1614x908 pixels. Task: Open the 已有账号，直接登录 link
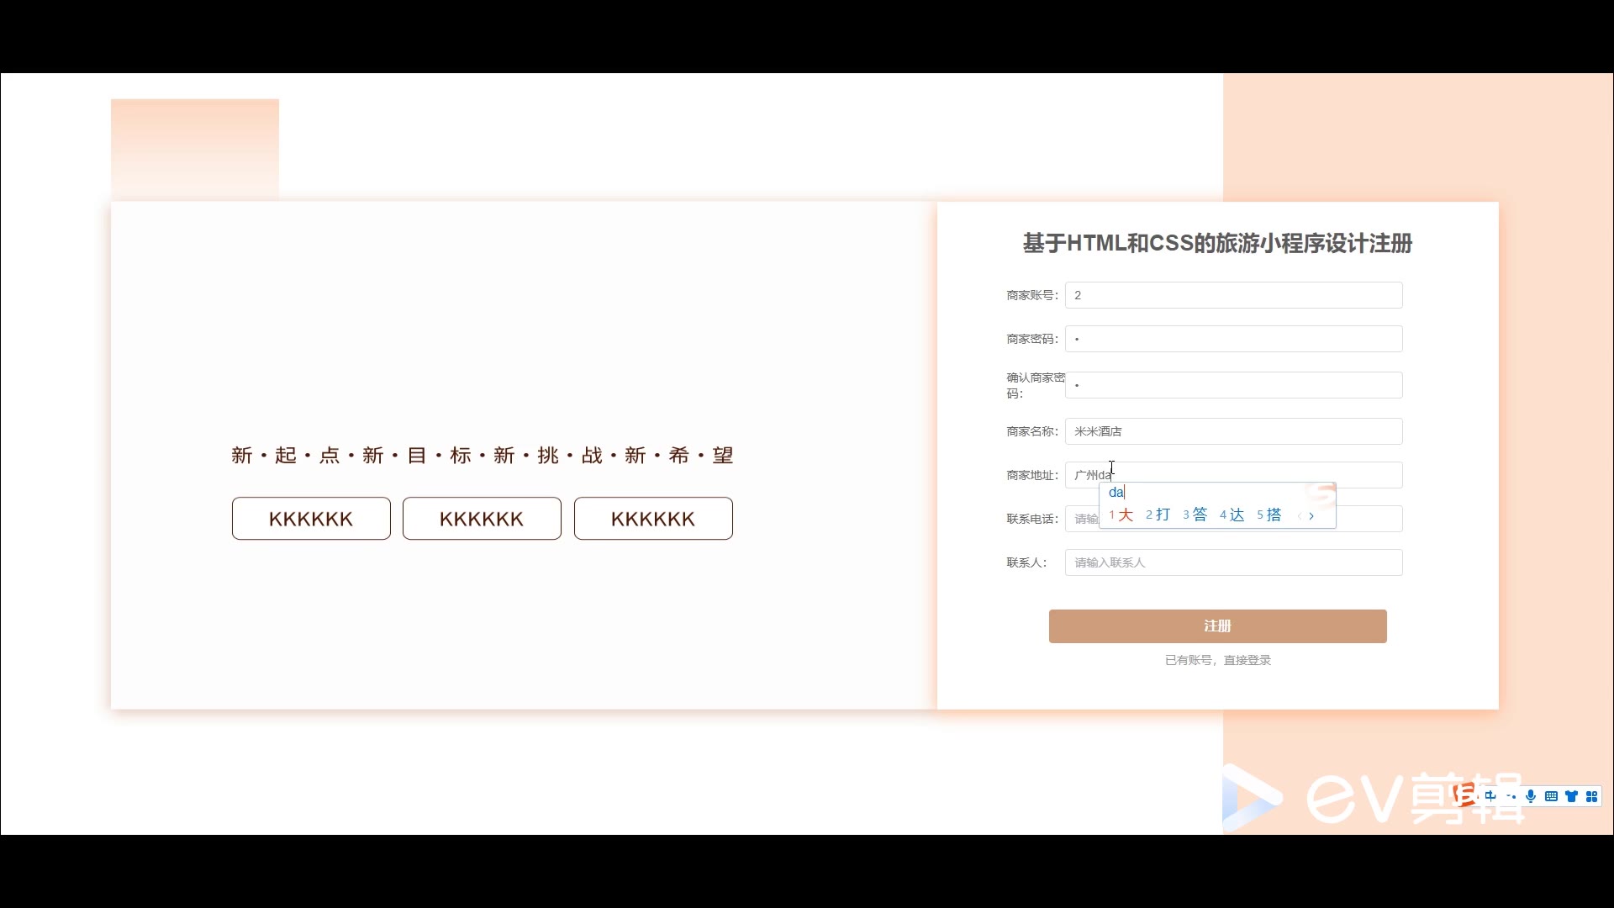pyautogui.click(x=1217, y=660)
